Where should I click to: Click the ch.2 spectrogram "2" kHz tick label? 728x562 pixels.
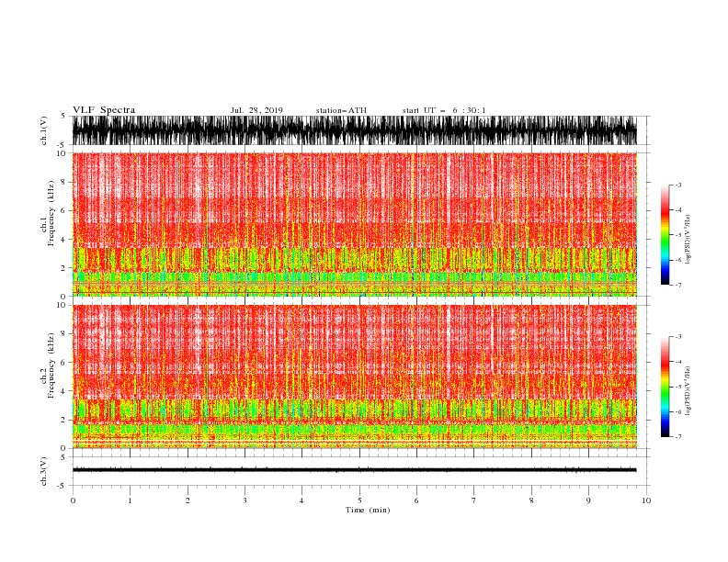pos(63,420)
